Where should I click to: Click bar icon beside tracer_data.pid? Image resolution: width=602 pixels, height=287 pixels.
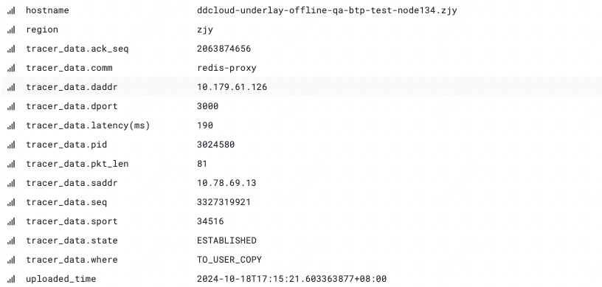pos(11,145)
